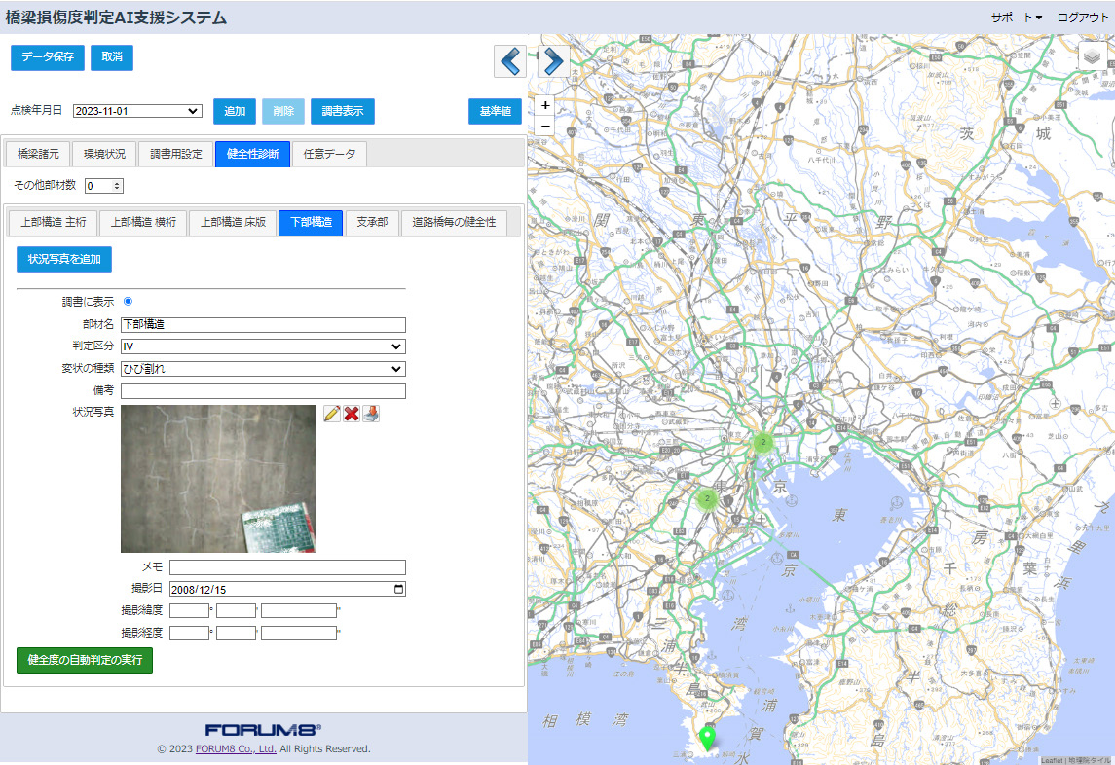The image size is (1115, 765).
Task: Select the 調書に表示 radio button
Action: pyautogui.click(x=128, y=302)
